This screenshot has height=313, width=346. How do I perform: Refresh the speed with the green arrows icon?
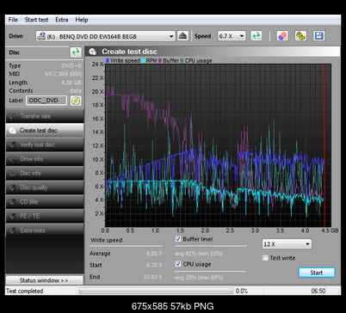pyautogui.click(x=256, y=36)
